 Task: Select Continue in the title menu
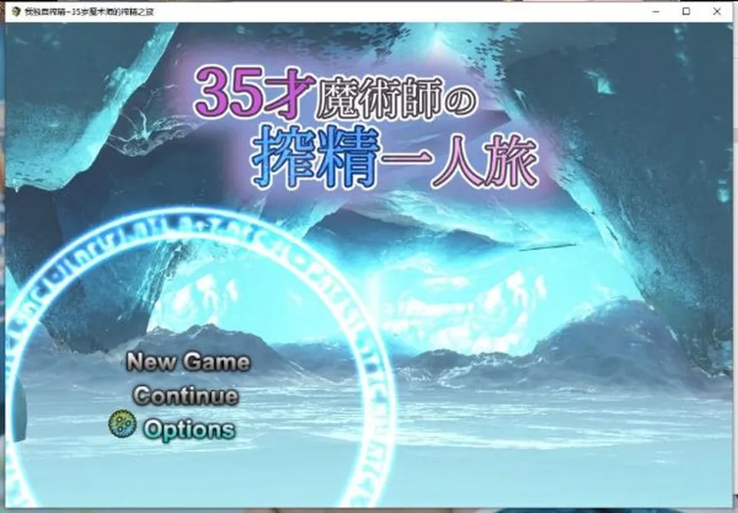(x=186, y=395)
